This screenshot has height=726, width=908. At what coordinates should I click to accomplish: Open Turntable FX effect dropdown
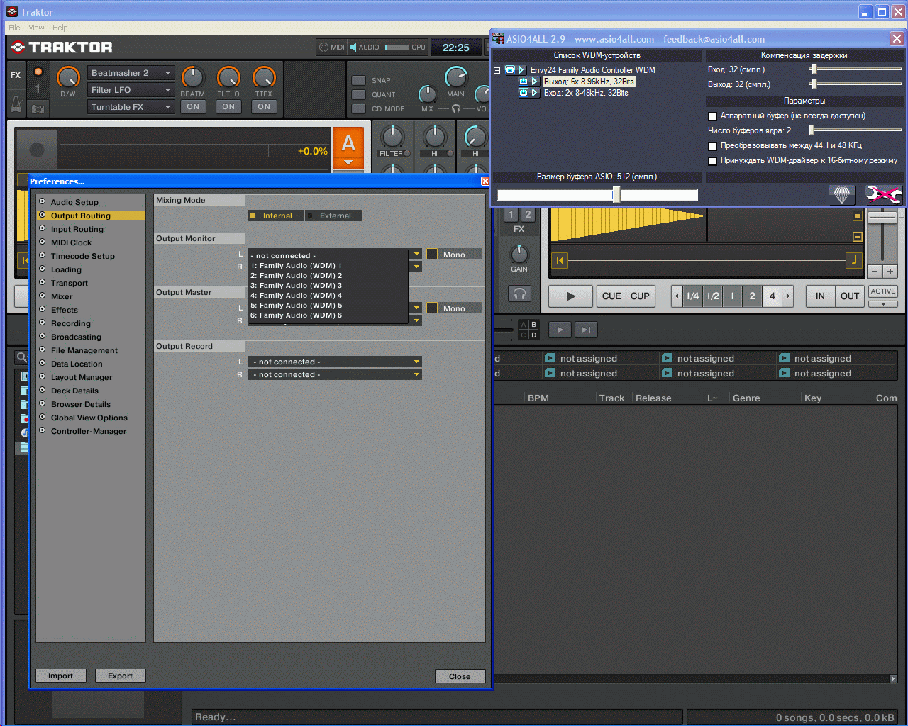(x=131, y=107)
